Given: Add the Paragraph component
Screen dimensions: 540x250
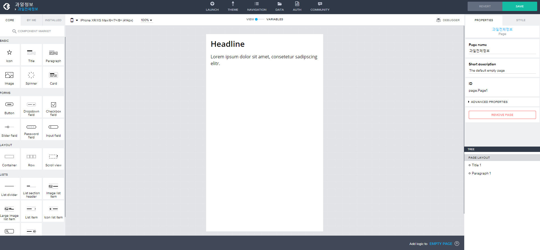Looking at the screenshot, I should [53, 55].
